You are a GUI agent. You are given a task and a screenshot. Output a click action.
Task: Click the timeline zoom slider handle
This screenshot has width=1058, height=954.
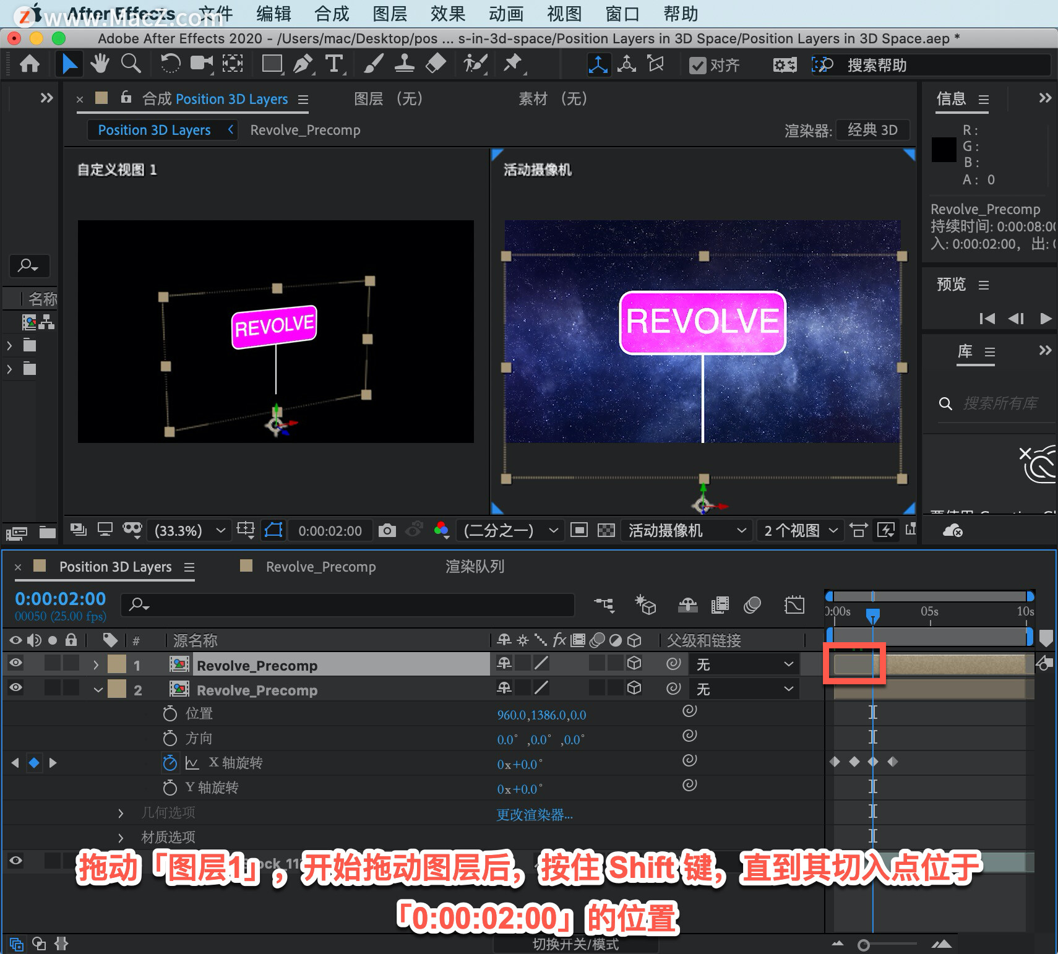[x=864, y=945]
